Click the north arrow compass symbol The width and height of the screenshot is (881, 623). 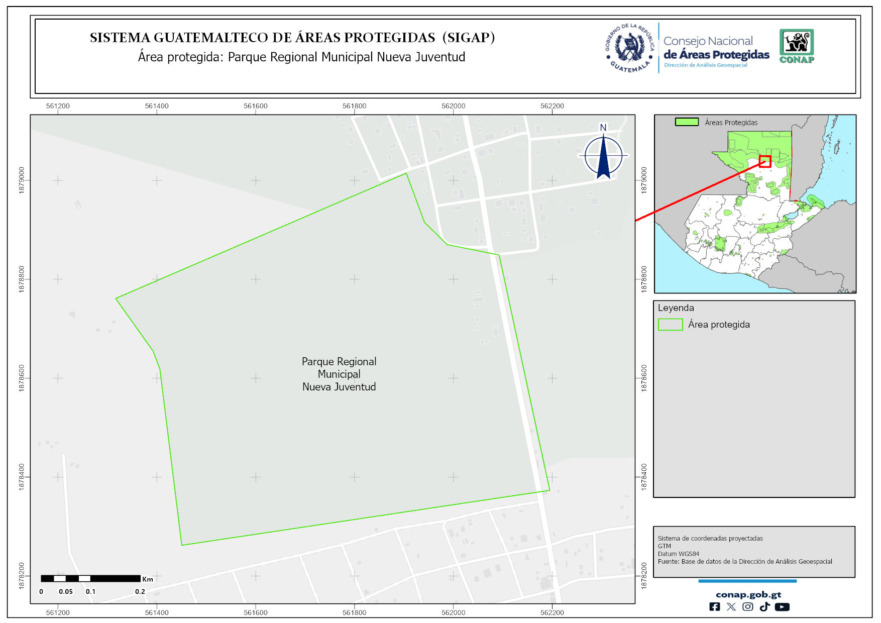603,155
